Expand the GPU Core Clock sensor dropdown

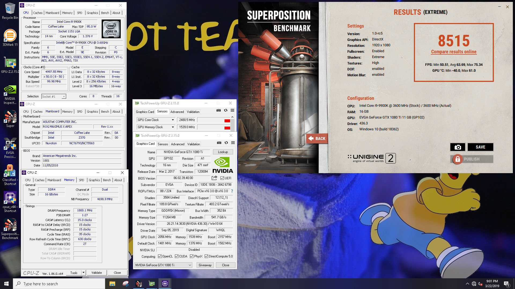(173, 120)
